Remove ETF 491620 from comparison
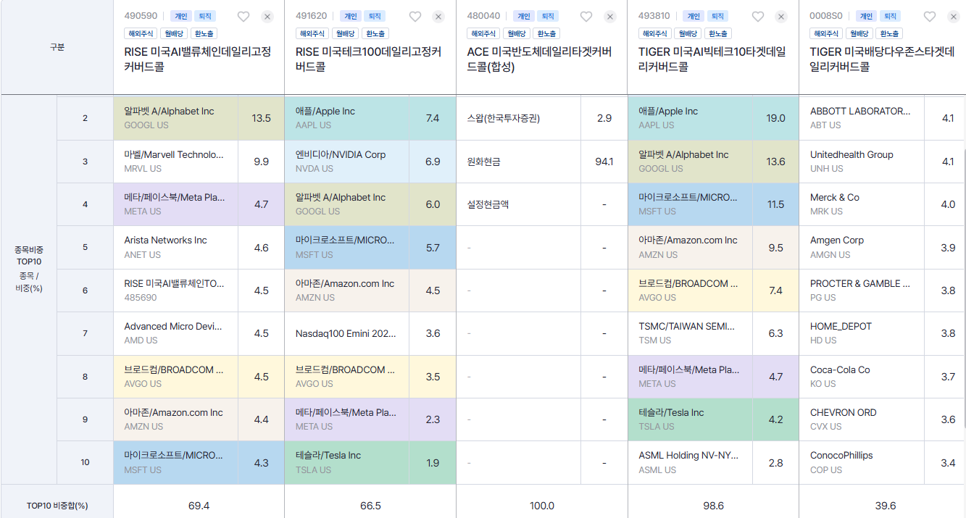Image resolution: width=966 pixels, height=518 pixels. click(x=438, y=17)
